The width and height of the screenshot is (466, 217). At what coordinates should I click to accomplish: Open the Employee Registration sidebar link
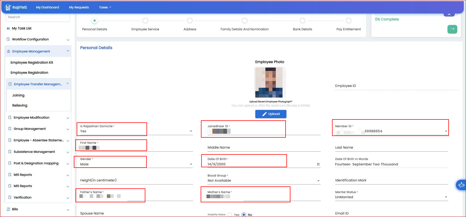(29, 73)
